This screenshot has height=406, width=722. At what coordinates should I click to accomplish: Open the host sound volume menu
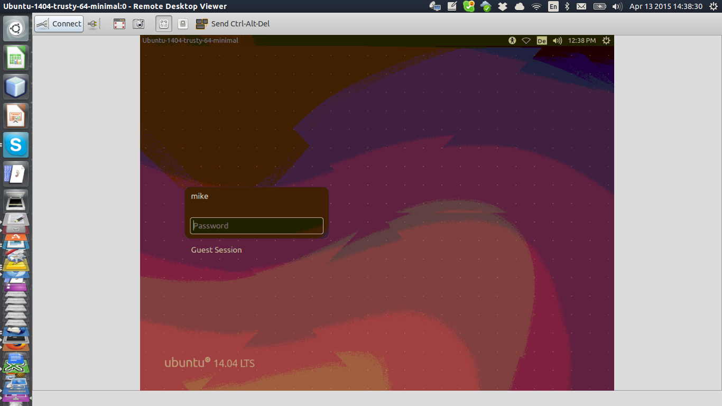617,6
